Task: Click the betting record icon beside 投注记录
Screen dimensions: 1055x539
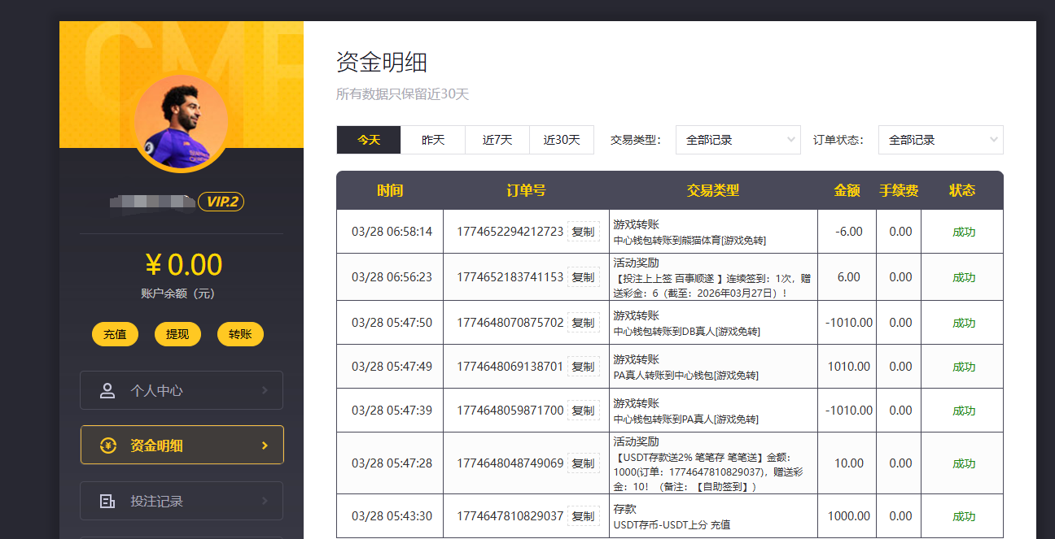Action: point(107,501)
